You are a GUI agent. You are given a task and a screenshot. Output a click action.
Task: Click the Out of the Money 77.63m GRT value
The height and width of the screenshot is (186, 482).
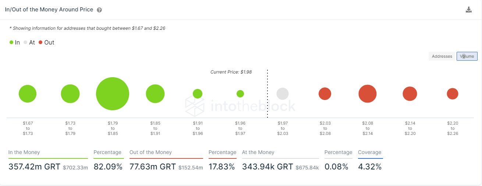click(x=152, y=167)
